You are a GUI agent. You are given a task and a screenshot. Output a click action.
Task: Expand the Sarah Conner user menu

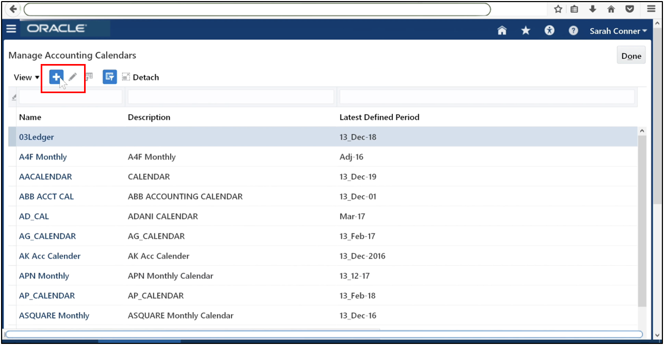click(x=617, y=31)
